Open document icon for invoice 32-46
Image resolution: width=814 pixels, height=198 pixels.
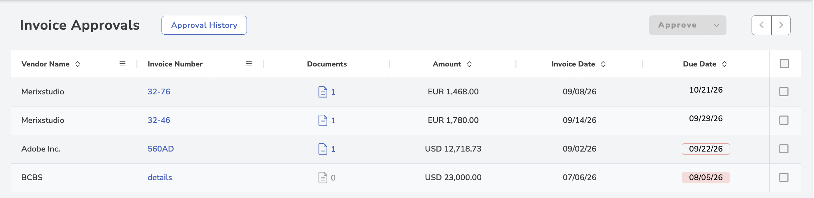click(323, 120)
